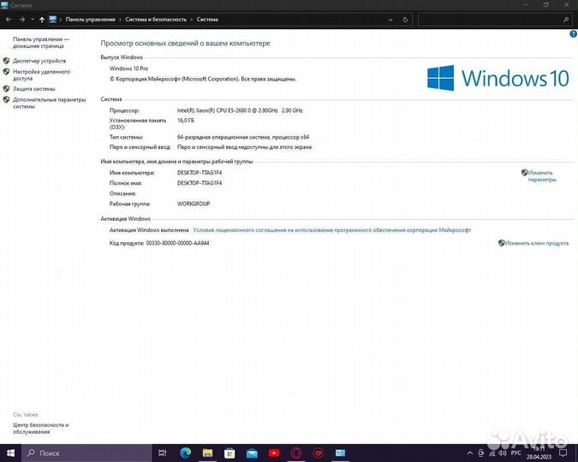Screen dimensions: 578x462
Task: Open Opera browser from taskbar
Action: tap(296, 453)
